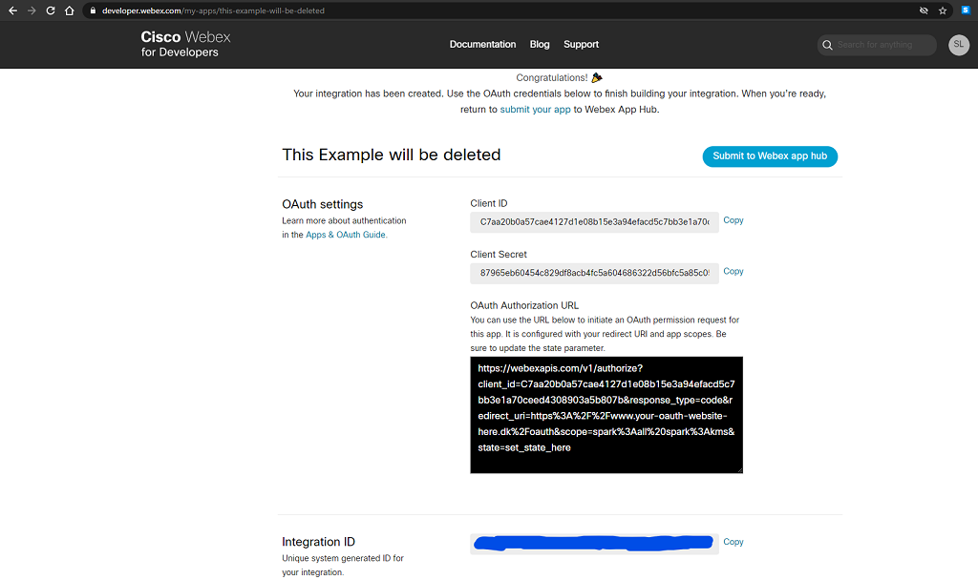Viewport: 978px width, 580px height.
Task: Grab the URL text box resize handle
Action: coord(740,470)
